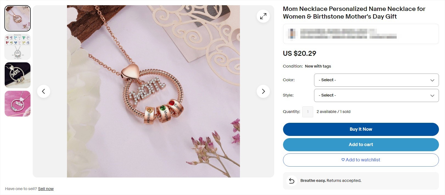Open the Style selection dropdown

(376, 95)
